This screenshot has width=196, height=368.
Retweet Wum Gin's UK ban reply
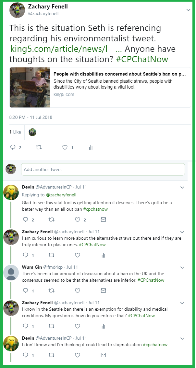click(x=51, y=290)
